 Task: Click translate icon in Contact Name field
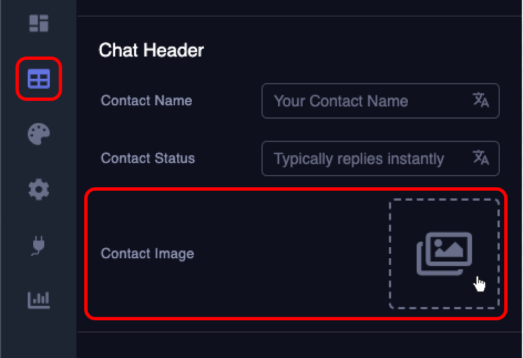(x=480, y=100)
